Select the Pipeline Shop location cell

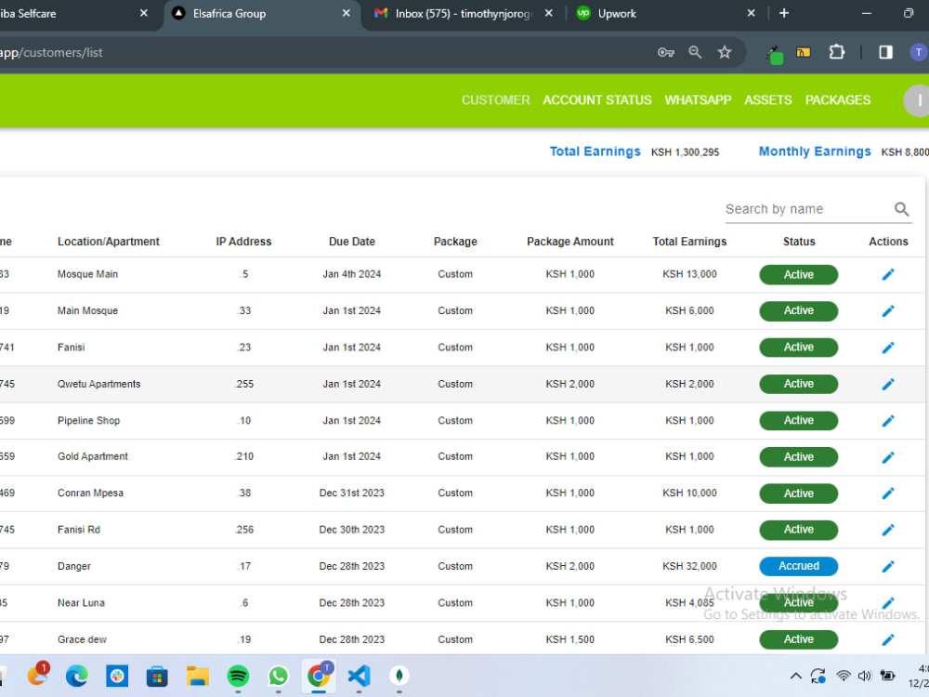88,421
